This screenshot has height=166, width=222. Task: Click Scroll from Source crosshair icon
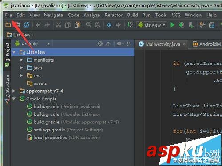(x=100, y=43)
